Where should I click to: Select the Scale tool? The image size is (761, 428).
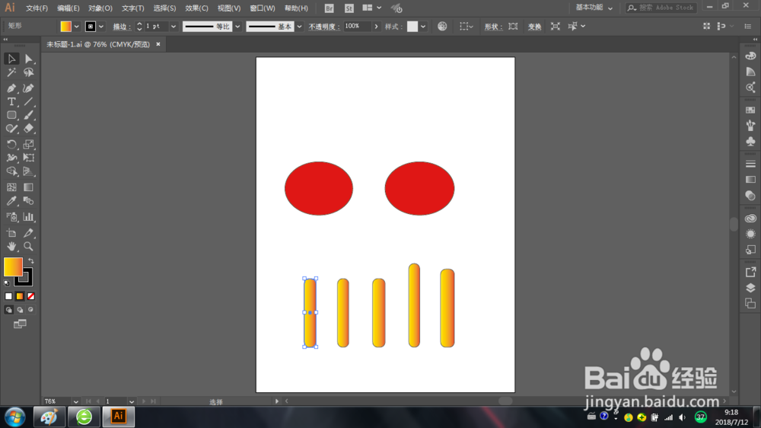(x=29, y=144)
